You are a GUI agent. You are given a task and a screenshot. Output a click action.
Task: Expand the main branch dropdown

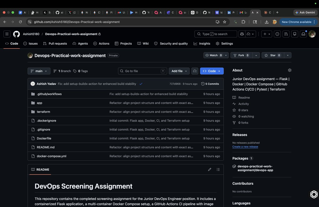pyautogui.click(x=39, y=71)
